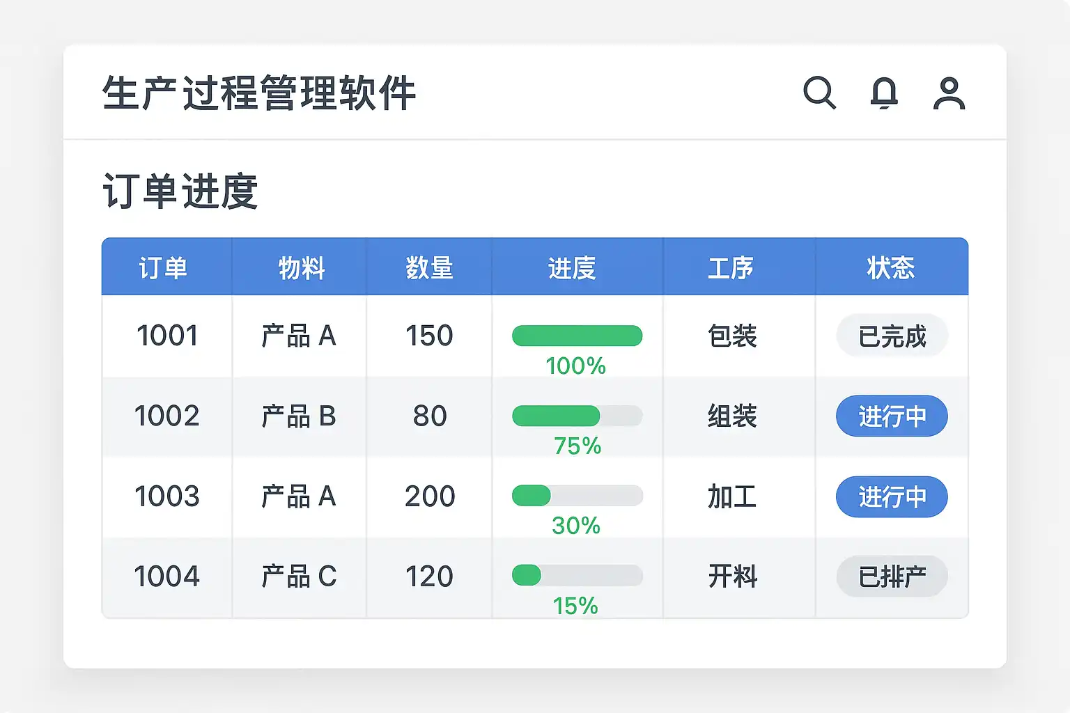Click the 订单 column header
This screenshot has height=713, width=1070.
point(163,268)
